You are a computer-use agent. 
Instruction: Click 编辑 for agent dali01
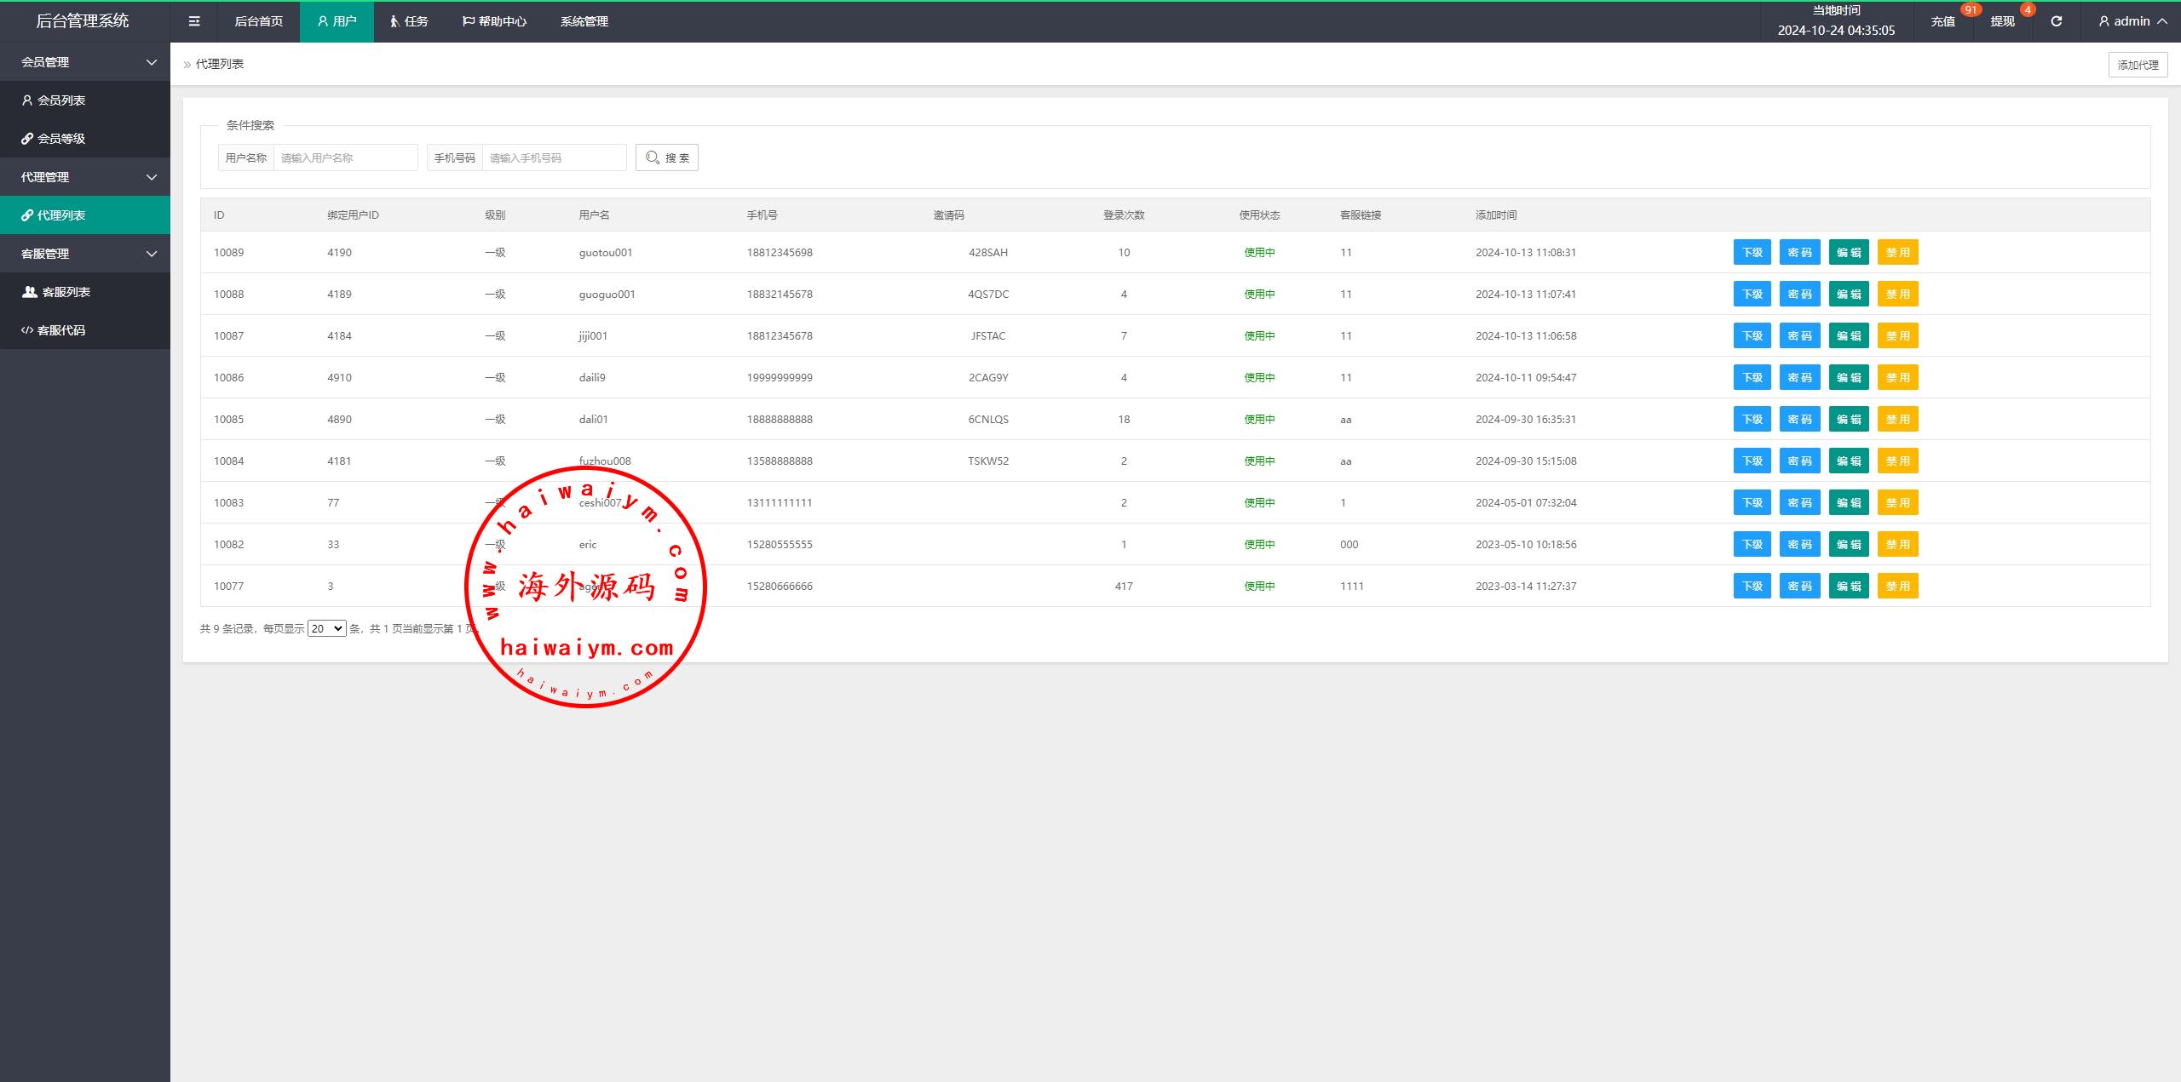point(1848,419)
